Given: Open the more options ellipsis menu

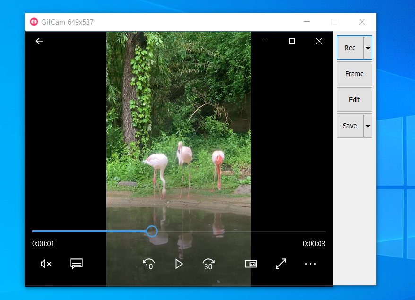Looking at the screenshot, I should 311,264.
